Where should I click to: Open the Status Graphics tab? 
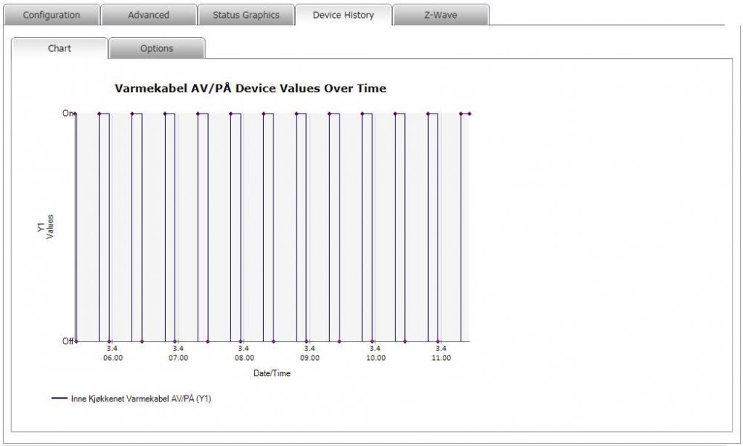pos(246,15)
